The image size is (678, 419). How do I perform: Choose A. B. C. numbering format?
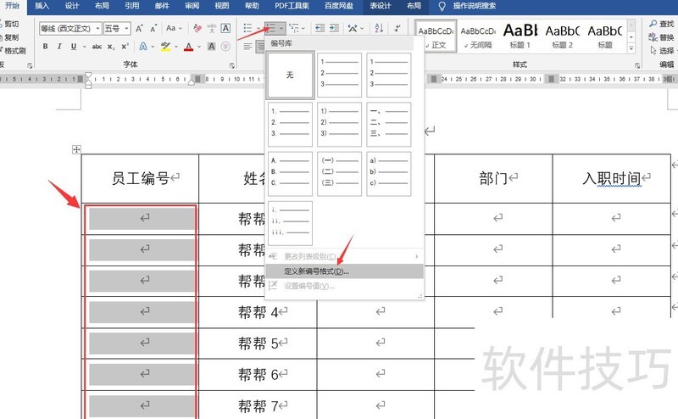pos(290,174)
